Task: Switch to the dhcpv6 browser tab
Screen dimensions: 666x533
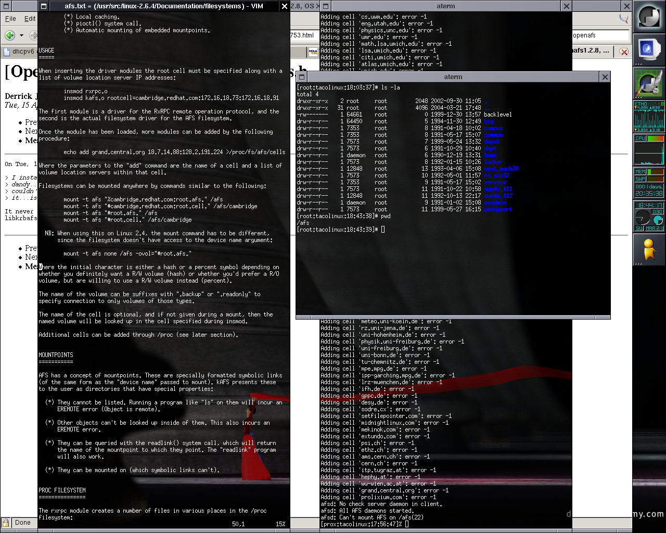Action: pos(19,52)
